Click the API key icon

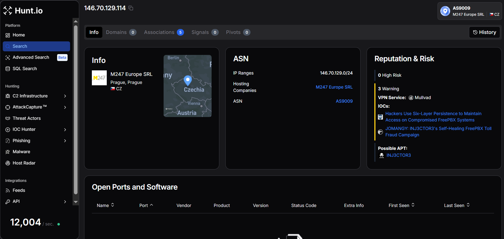(x=8, y=201)
